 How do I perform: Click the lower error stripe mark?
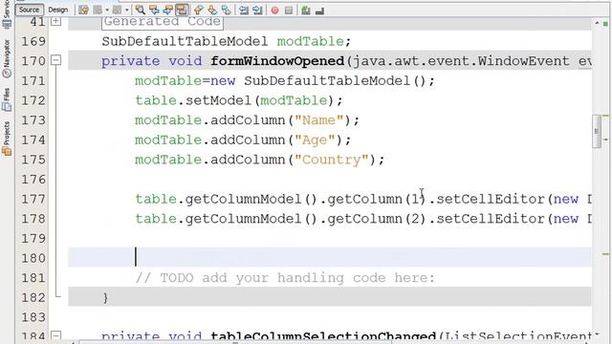(x=605, y=254)
